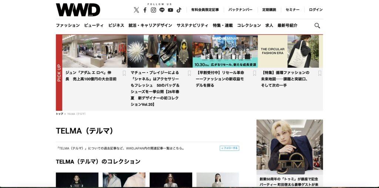Image resolution: width=379 pixels, height=188 pixels.
Task: Click the ログイン link
Action: point(315,10)
